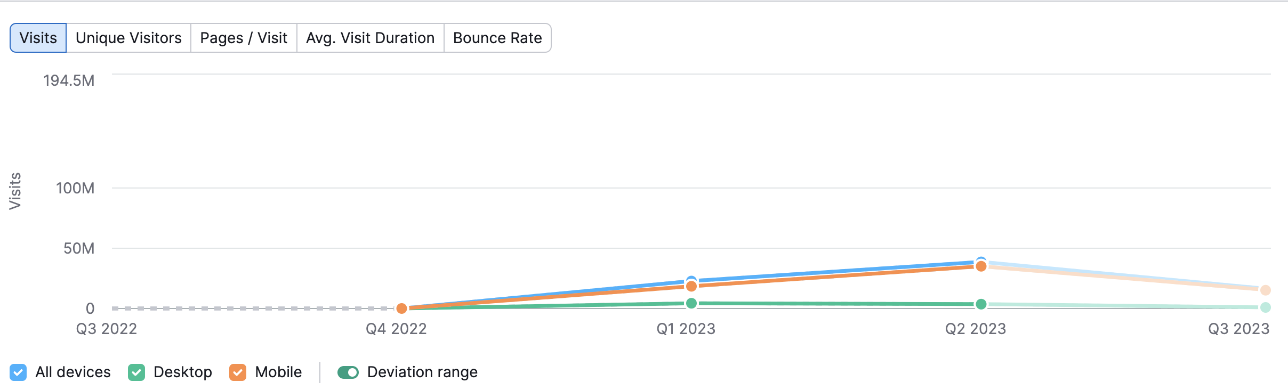Turn off the Deviation range toggle
1288x390 pixels.
pyautogui.click(x=348, y=372)
